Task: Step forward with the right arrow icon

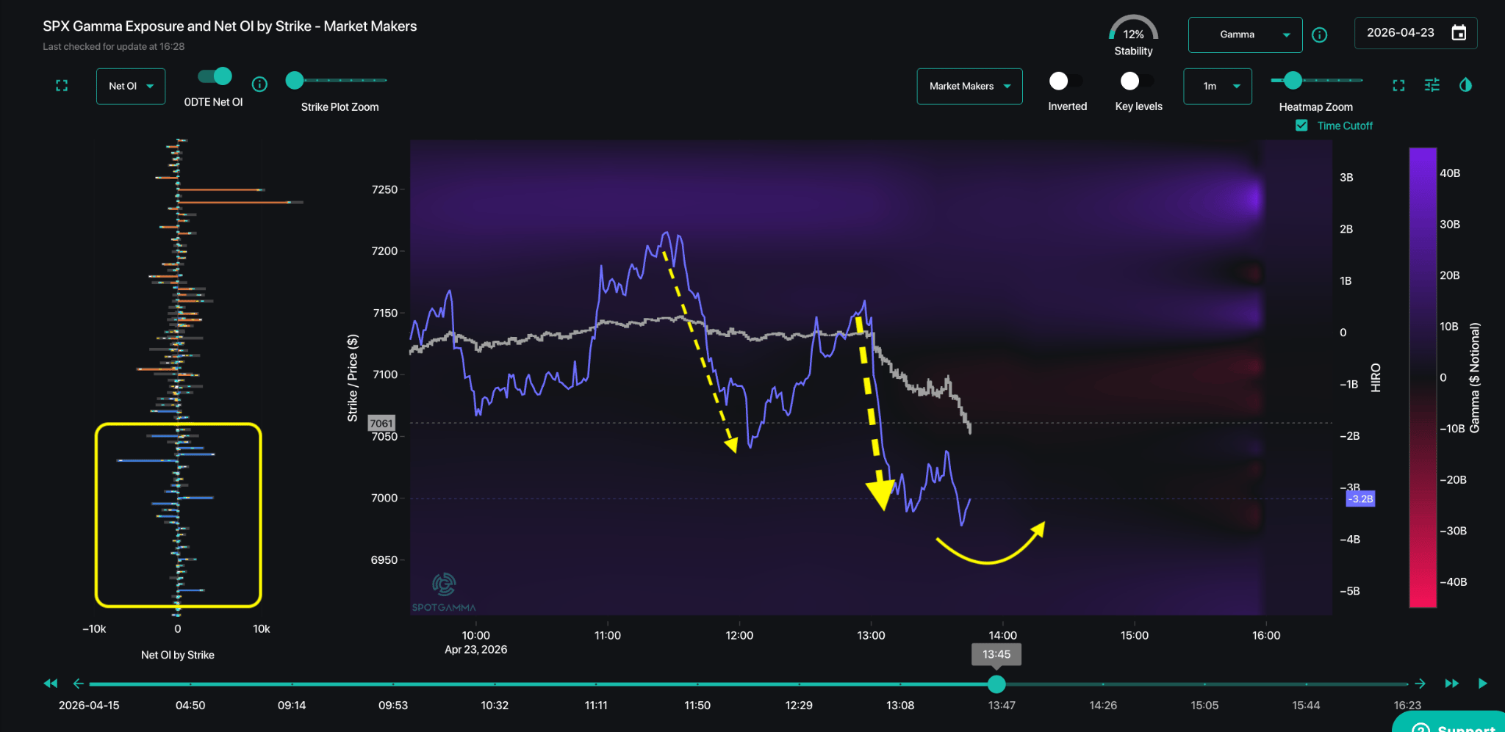Action: tap(1420, 684)
